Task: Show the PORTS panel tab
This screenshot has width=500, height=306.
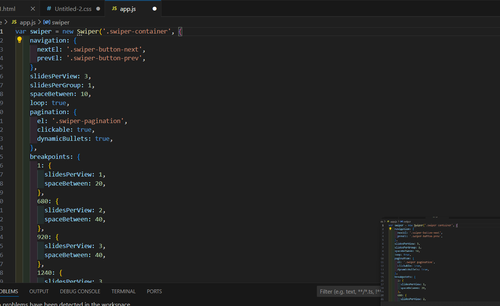Action: [154, 291]
